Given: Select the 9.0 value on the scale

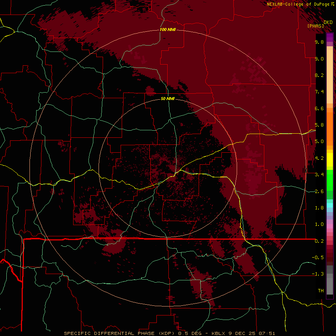Looking at the screenshot, I should 319,59.
